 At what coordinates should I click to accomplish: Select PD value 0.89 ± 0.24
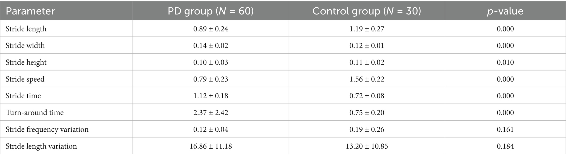pos(211,29)
